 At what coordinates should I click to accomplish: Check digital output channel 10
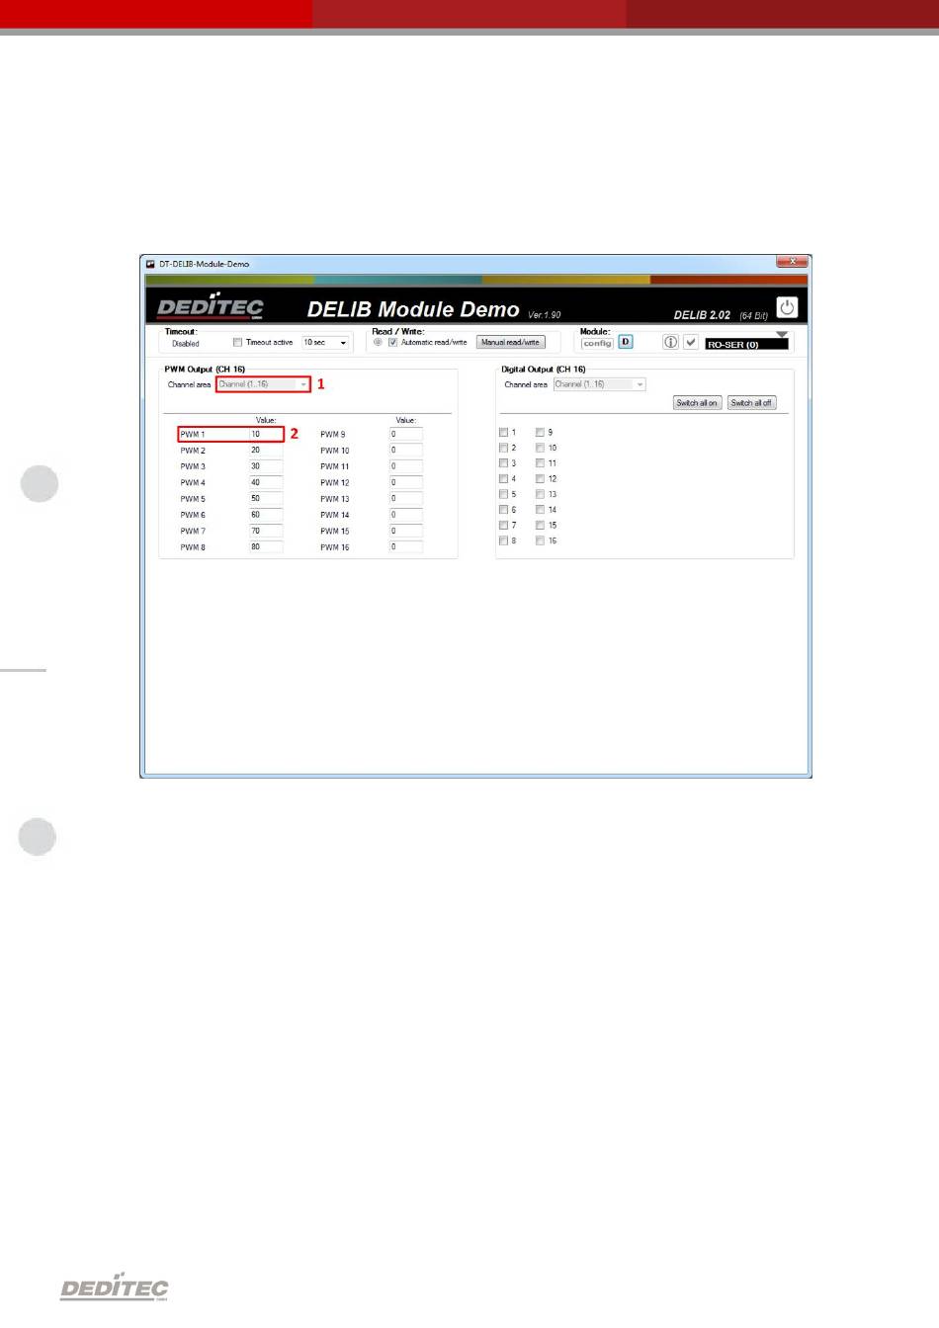(540, 448)
